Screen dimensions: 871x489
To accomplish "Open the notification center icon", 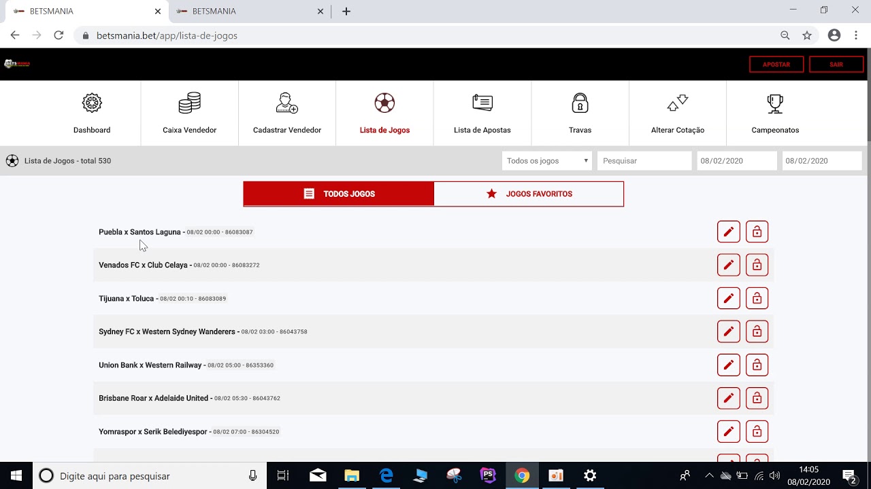I will pos(849,475).
